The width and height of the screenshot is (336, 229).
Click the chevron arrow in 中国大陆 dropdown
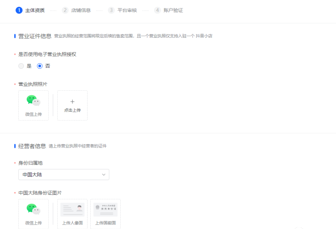point(104,175)
